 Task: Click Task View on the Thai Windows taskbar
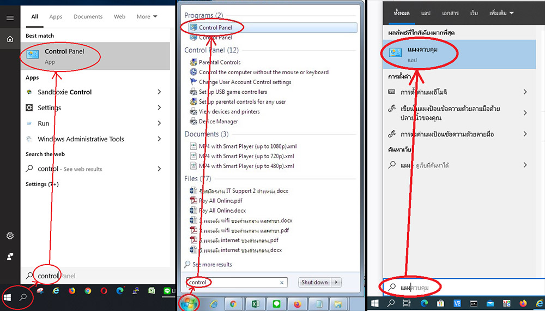coord(407,303)
